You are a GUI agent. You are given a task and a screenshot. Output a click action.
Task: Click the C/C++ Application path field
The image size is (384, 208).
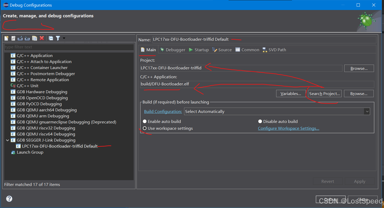tap(257, 84)
